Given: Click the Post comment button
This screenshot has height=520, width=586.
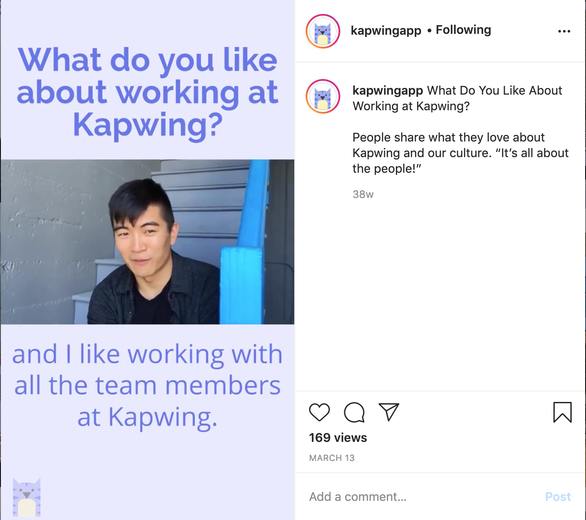Looking at the screenshot, I should pos(558,497).
